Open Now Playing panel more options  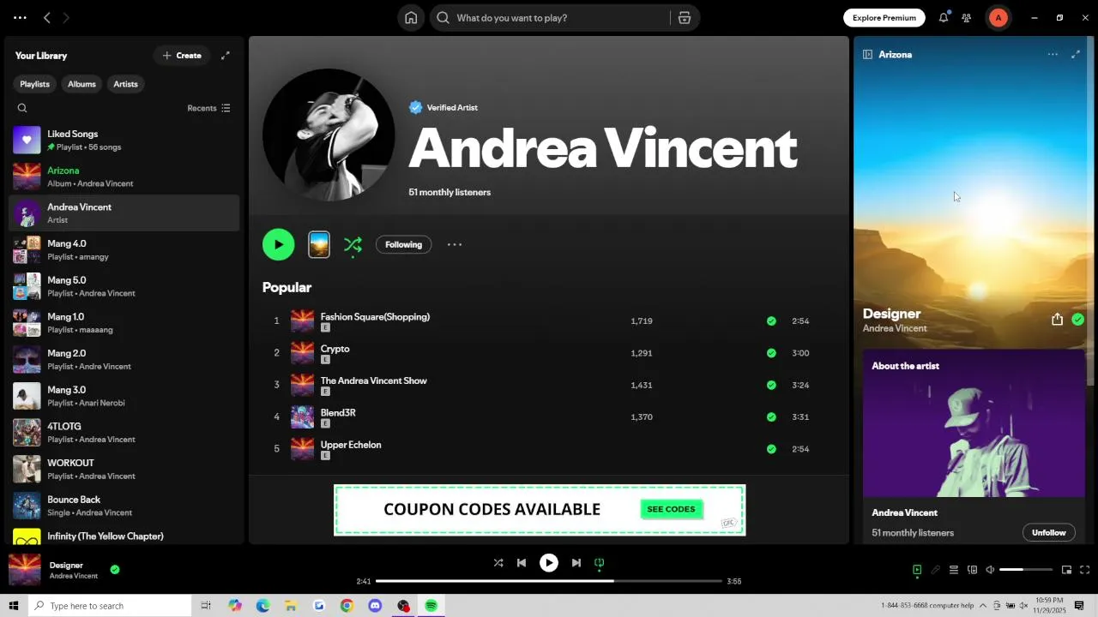1053,55
